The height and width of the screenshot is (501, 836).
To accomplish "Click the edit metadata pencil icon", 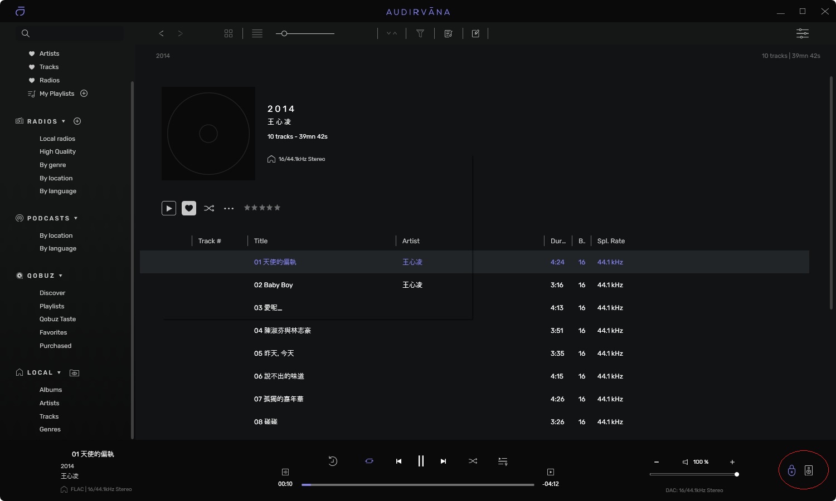I will (x=475, y=33).
